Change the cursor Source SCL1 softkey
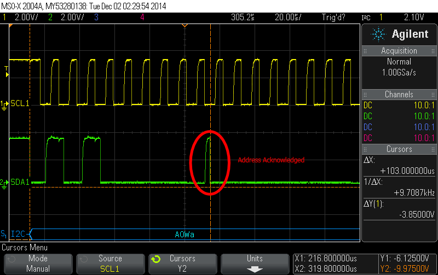 111,264
